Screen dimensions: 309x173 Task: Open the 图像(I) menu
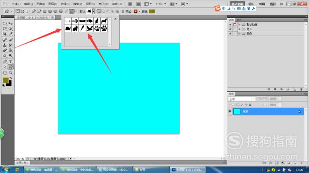tap(40, 4)
